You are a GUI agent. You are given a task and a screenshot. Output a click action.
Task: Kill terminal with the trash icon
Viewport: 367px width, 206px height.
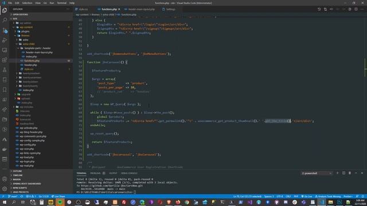pyautogui.click(x=350, y=173)
